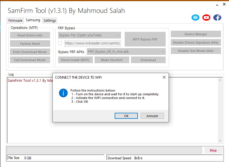The height and width of the screenshot is (167, 229).
Task: Click Direct install (MTP) button
Action: coord(75,60)
